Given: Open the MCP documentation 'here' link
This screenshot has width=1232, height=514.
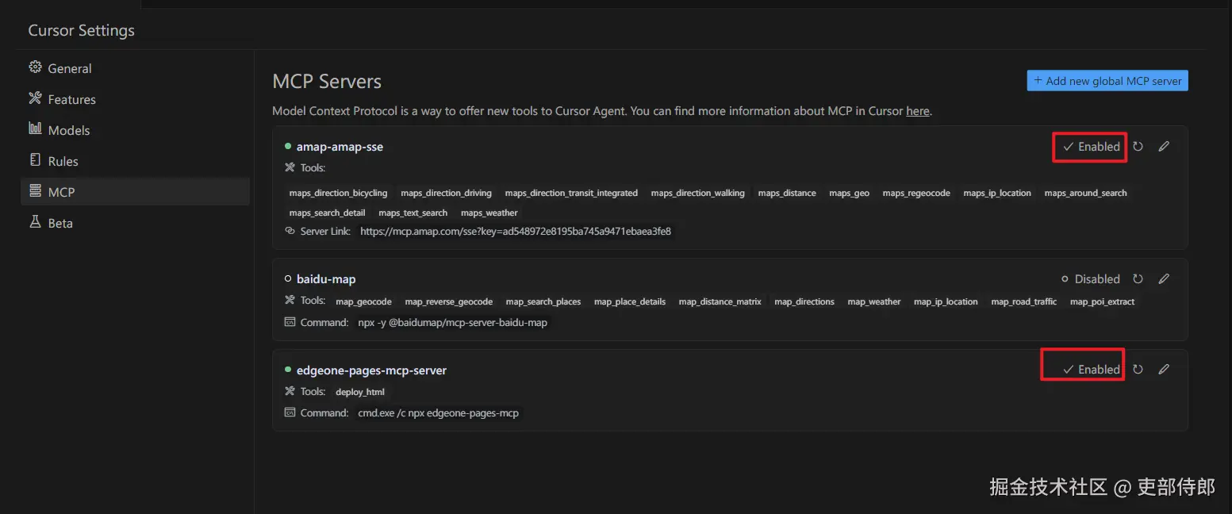Looking at the screenshot, I should click(918, 111).
